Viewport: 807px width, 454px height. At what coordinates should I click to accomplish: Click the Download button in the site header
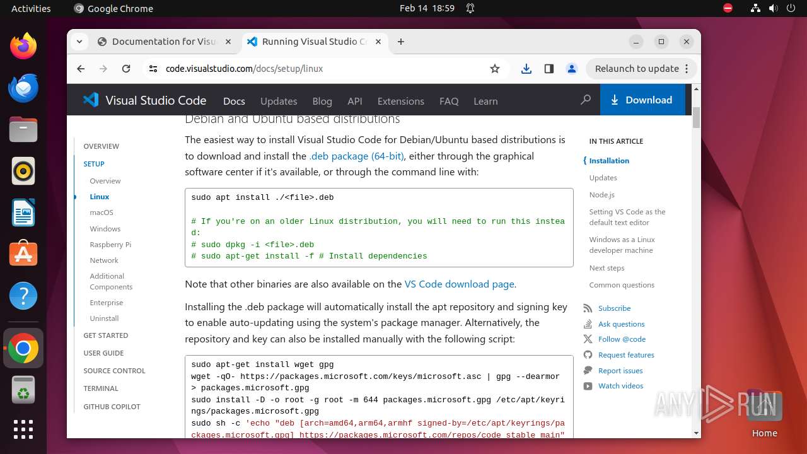coord(642,100)
